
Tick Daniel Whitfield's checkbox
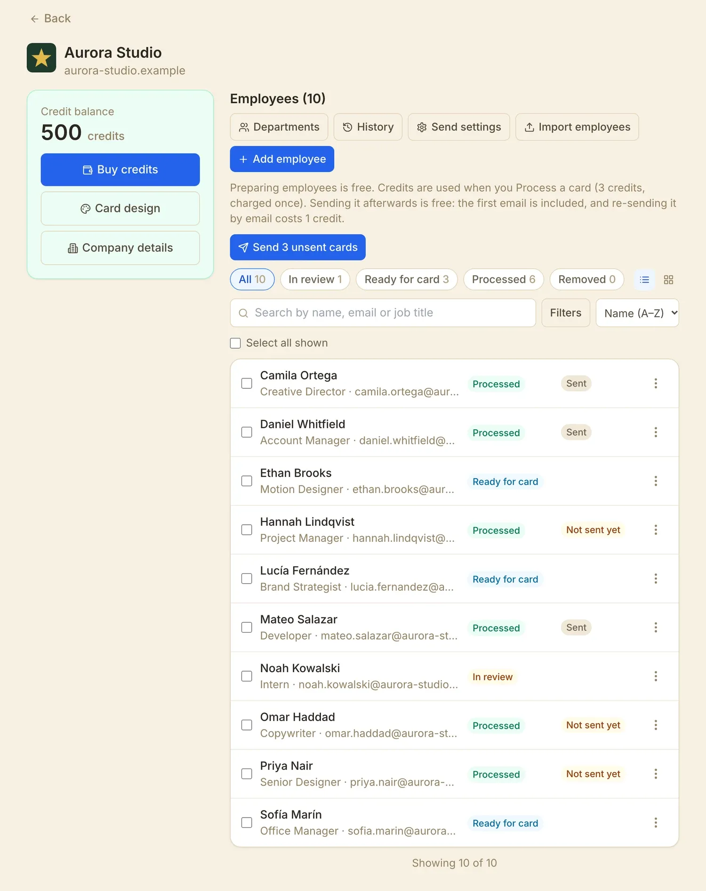pos(247,432)
